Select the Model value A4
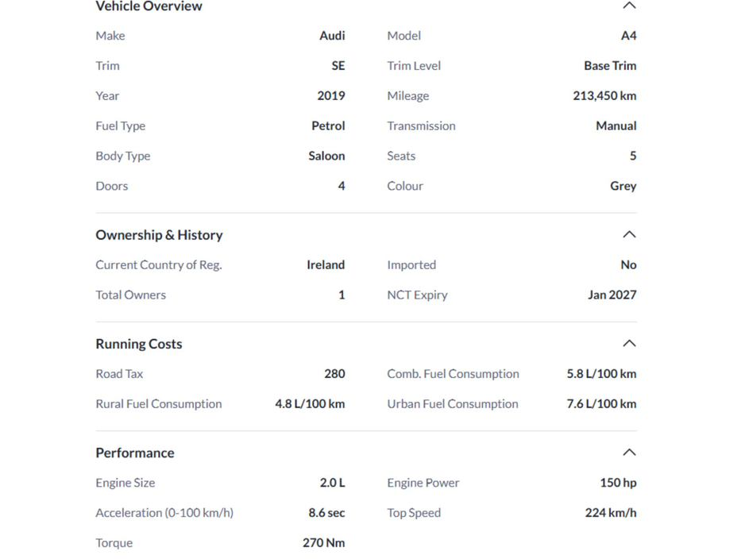The width and height of the screenshot is (745, 559). [x=630, y=36]
